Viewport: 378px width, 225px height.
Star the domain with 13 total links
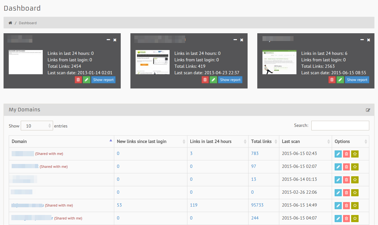point(355,180)
